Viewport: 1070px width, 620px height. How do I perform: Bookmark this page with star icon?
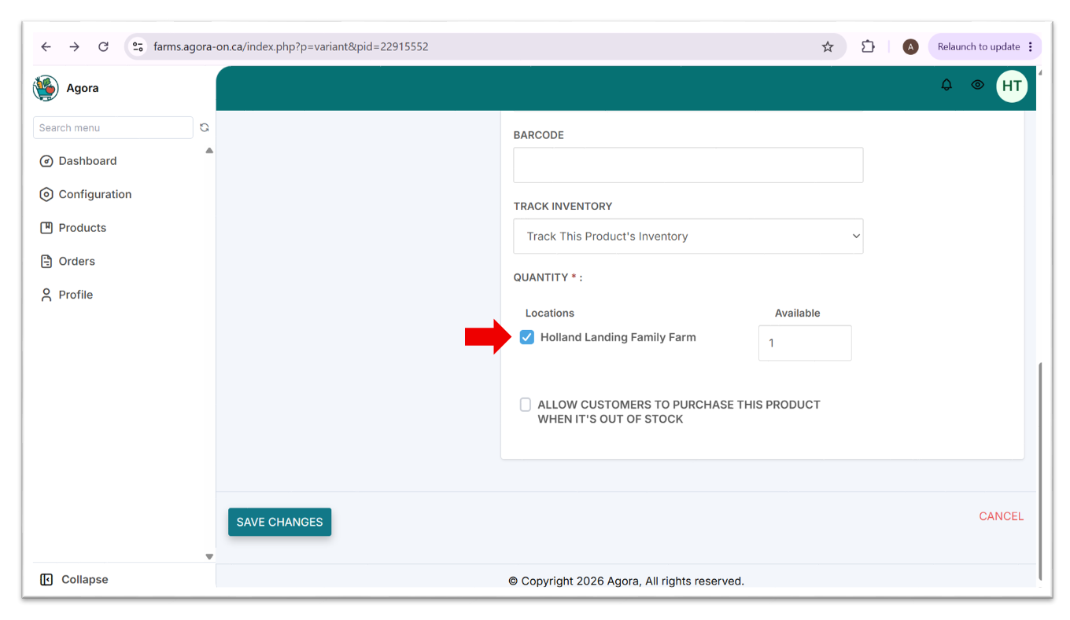(x=828, y=46)
